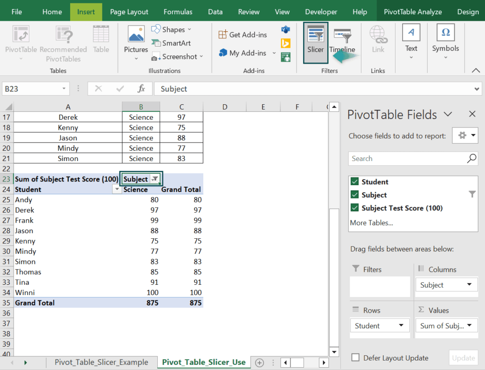Select the Slicer tool

pyautogui.click(x=315, y=43)
